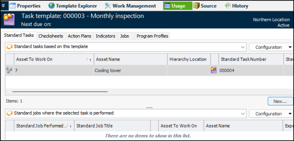Collapse the top toolbar double chevron
Image resolution: width=294 pixels, height=141 pixels.
pyautogui.click(x=3, y=6)
